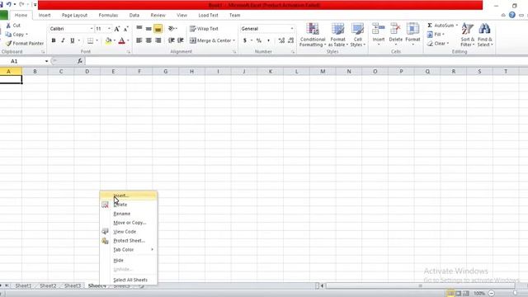Click Increase Indent icon
The image size is (528, 297).
181,40
